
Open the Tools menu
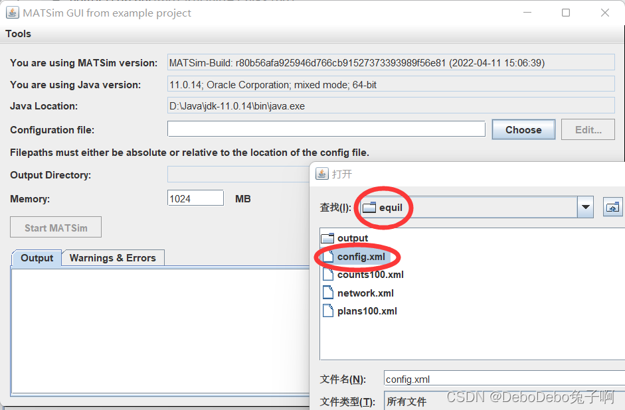click(18, 34)
